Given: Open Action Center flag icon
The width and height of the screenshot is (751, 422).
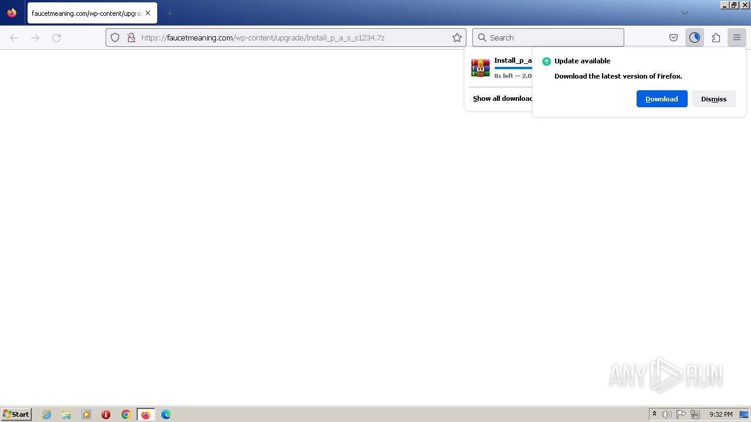Looking at the screenshot, I should coord(681,414).
